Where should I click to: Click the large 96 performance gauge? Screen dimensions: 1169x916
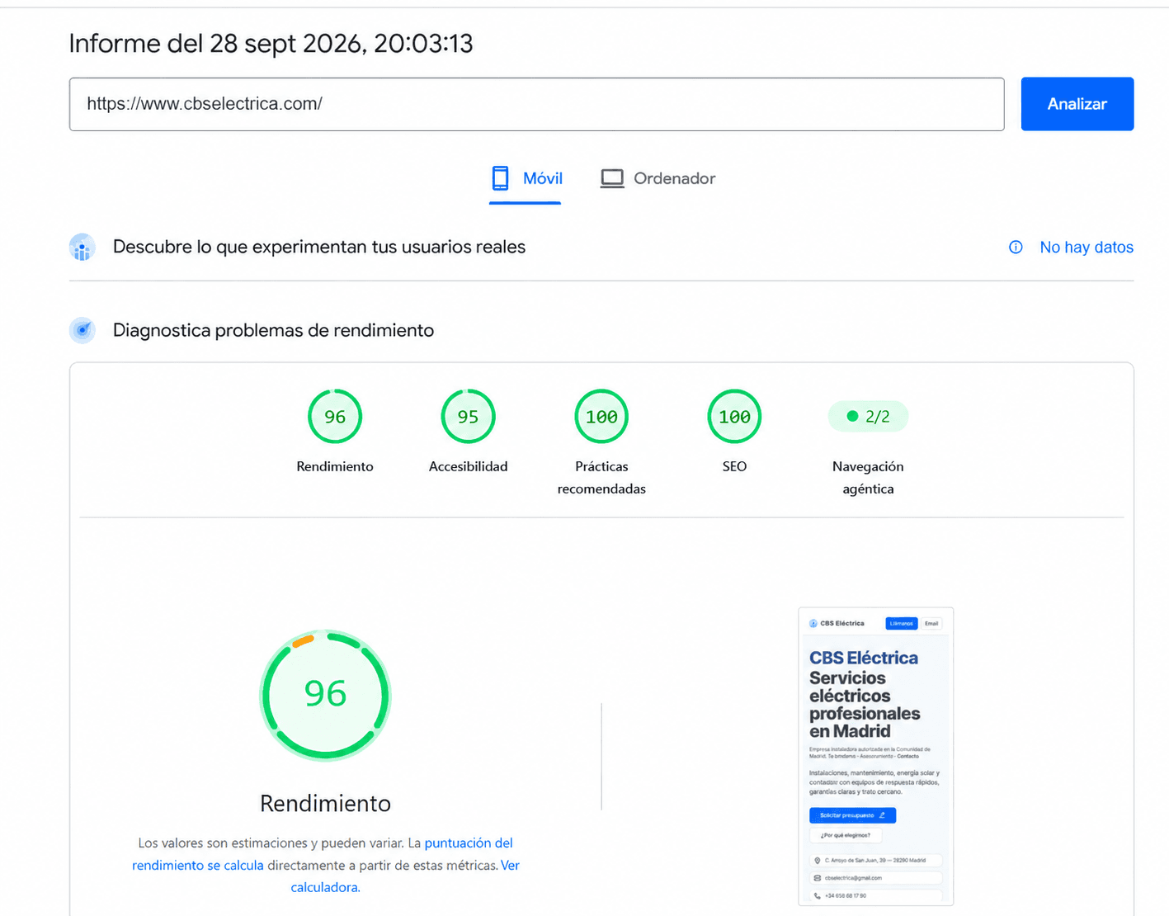pos(325,695)
